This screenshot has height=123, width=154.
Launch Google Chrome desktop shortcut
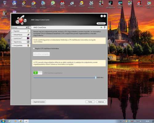click(x=34, y=4)
